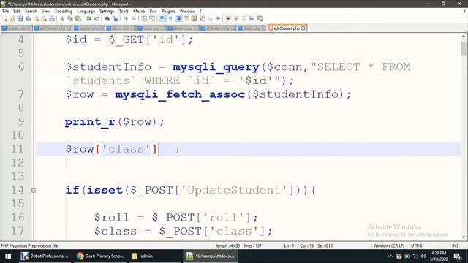Open the View menu
The image size is (468, 263).
point(45,12)
